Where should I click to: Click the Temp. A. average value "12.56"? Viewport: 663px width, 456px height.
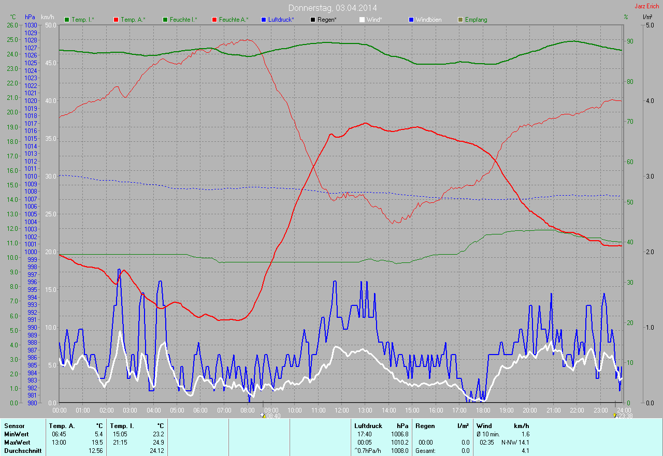click(95, 451)
